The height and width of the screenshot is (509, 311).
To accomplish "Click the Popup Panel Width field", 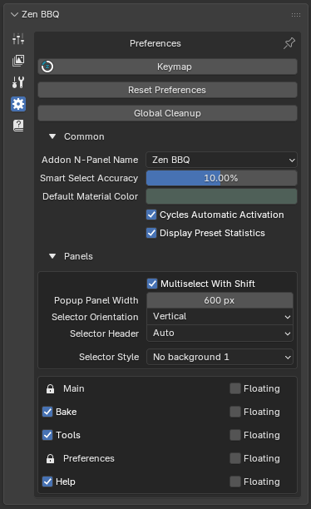I will pyautogui.click(x=220, y=300).
